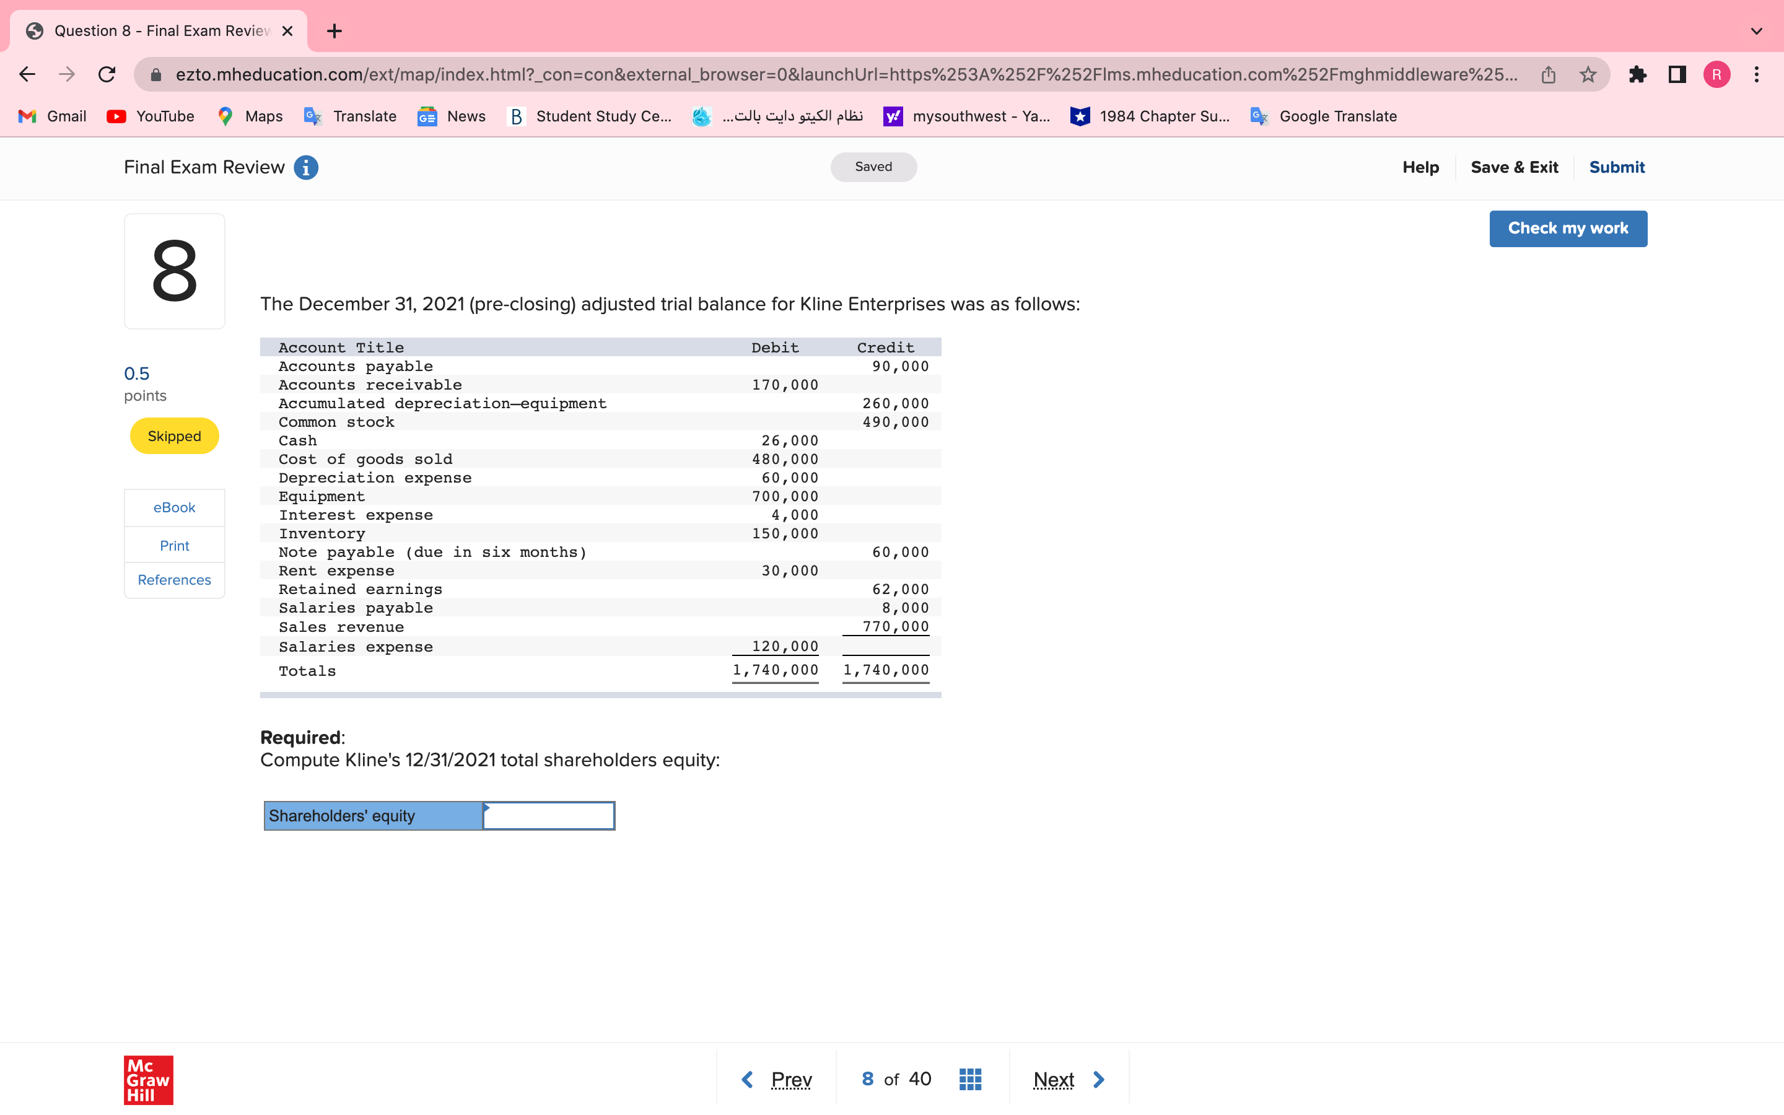Submit the exam
Image resolution: width=1784 pixels, height=1115 pixels.
1616,167
